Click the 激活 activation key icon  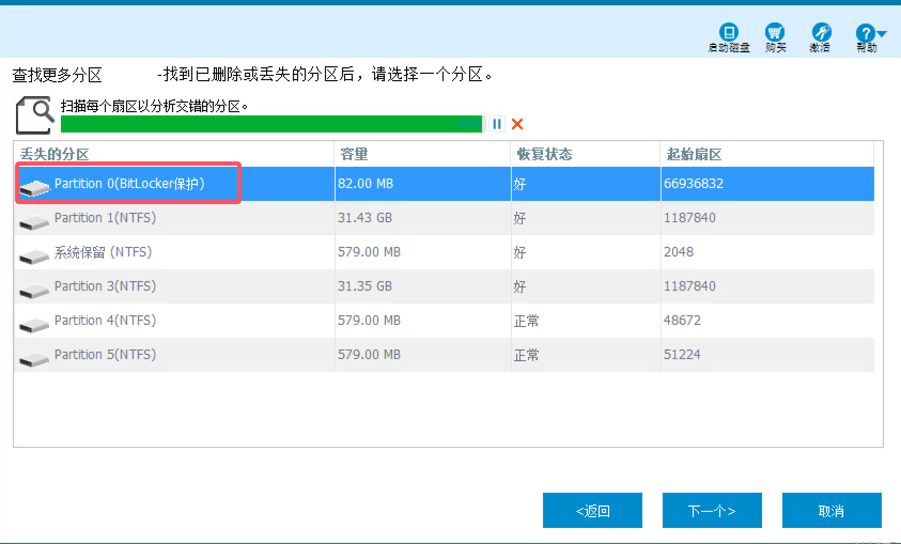[x=820, y=33]
